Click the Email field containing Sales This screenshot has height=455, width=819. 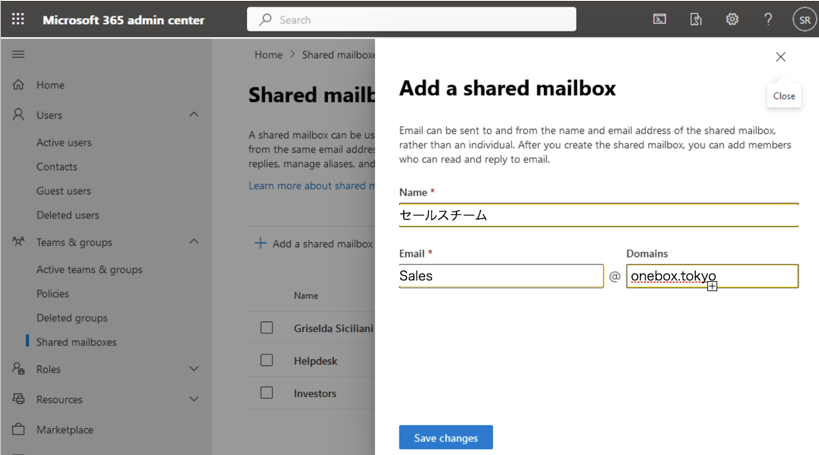click(501, 276)
